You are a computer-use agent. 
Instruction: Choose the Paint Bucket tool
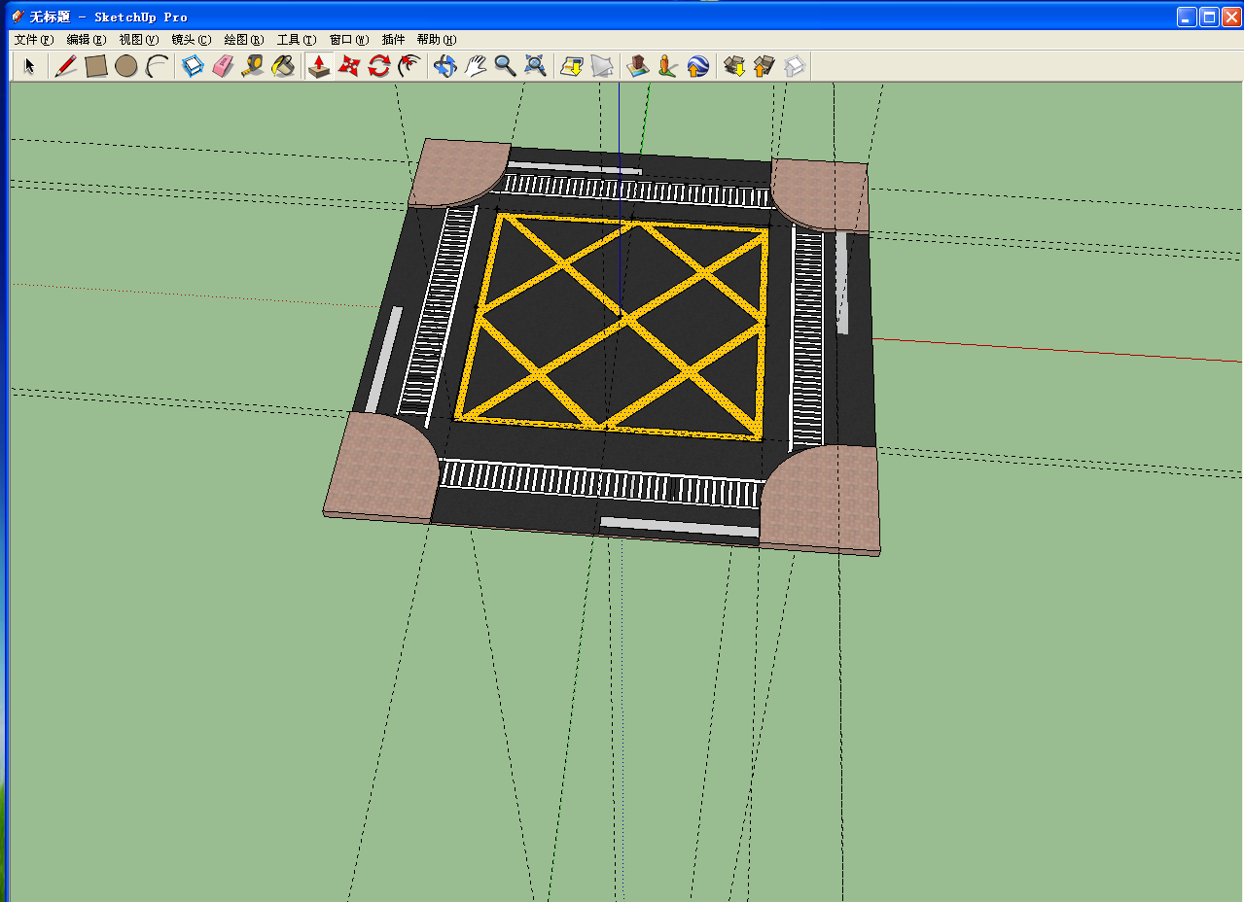coord(283,66)
